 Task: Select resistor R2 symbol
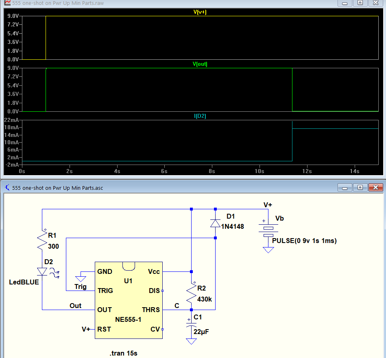(191, 293)
